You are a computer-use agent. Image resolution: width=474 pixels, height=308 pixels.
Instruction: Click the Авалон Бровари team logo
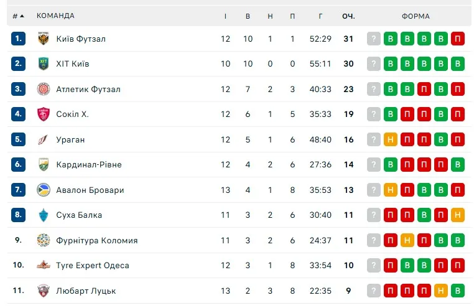tap(44, 190)
